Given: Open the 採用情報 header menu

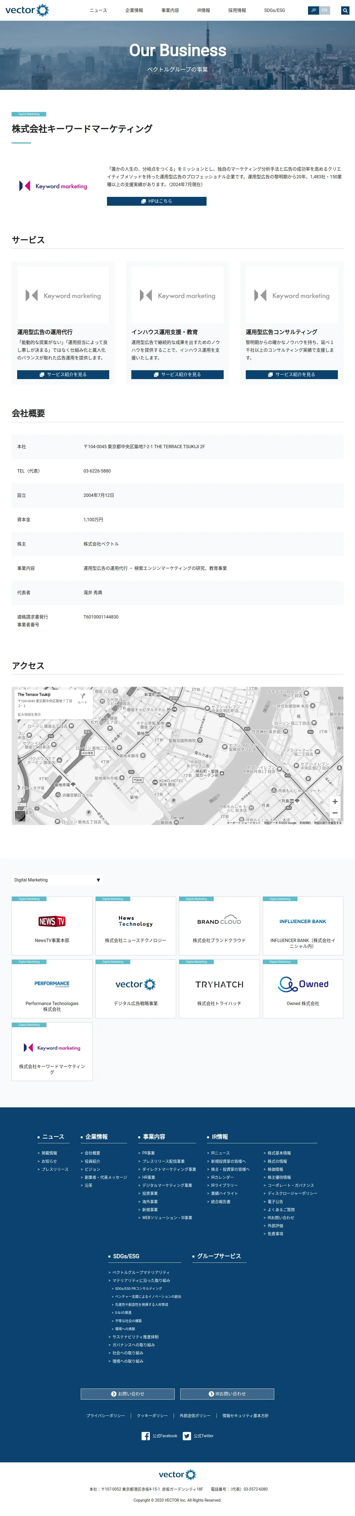Looking at the screenshot, I should point(237,10).
